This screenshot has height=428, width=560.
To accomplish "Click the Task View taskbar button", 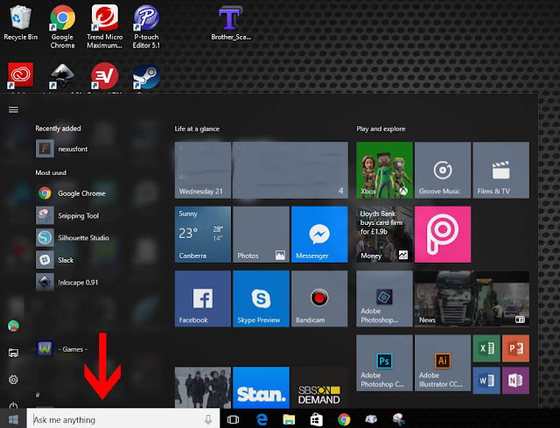I will click(234, 419).
